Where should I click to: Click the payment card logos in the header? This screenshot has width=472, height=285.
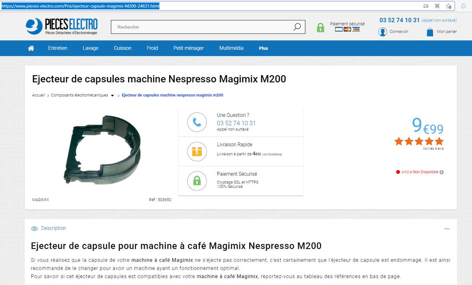pos(348,29)
